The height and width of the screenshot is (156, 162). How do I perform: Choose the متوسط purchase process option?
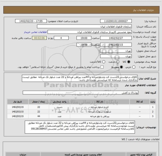(121, 67)
